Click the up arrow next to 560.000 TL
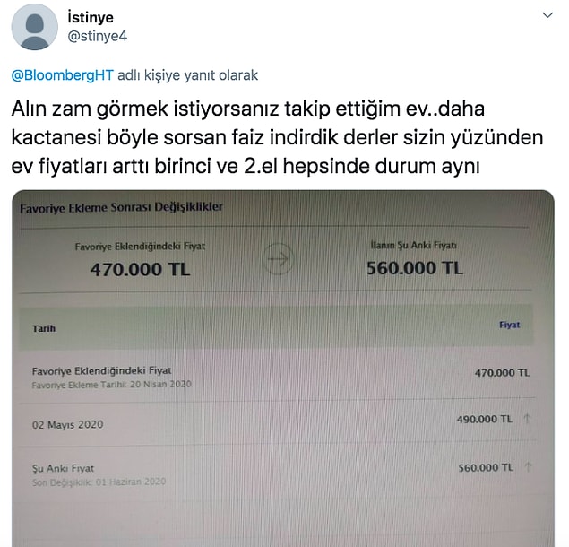 coord(528,466)
